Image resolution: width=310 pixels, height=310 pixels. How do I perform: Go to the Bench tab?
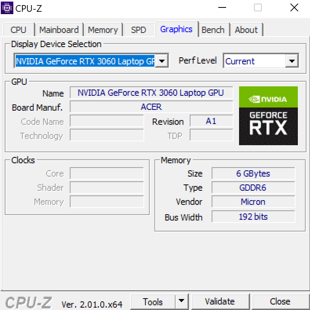[x=213, y=30]
